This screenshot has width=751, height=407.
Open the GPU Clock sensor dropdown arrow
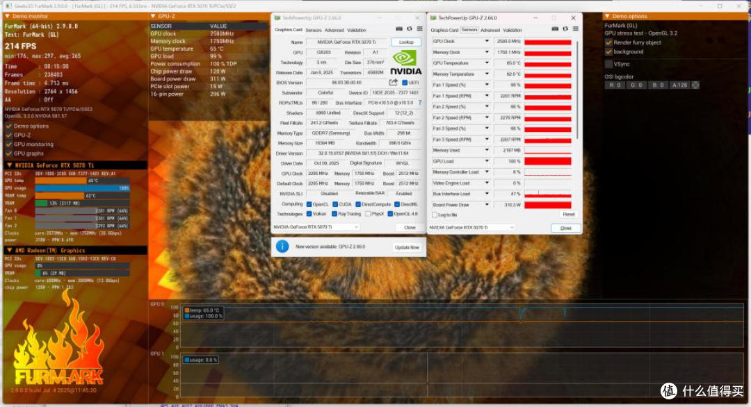coord(487,41)
